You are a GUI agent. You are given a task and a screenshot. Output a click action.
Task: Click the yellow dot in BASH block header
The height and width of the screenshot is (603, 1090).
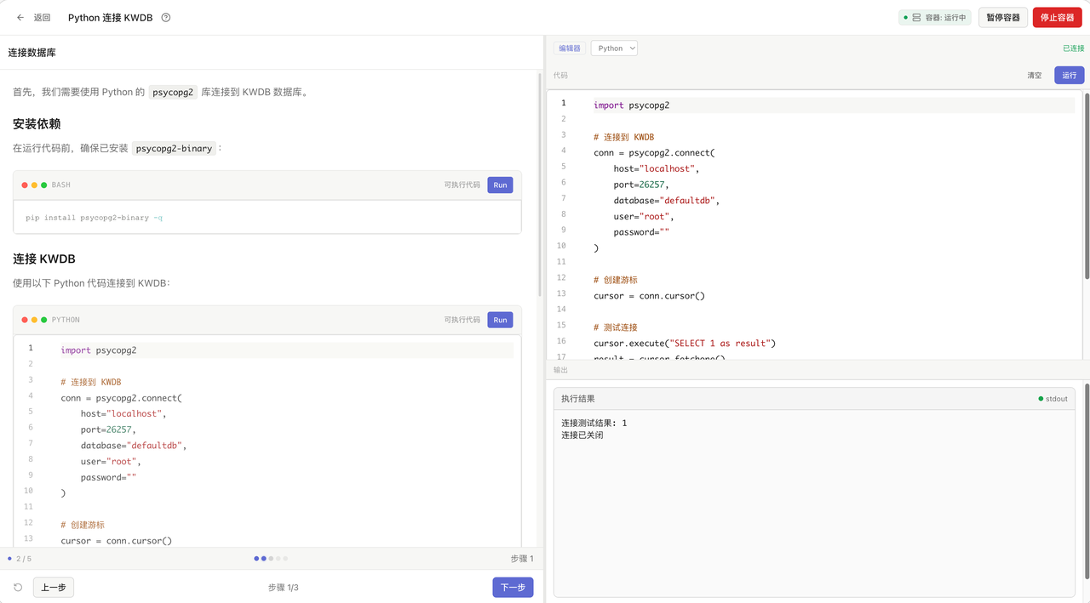[35, 185]
